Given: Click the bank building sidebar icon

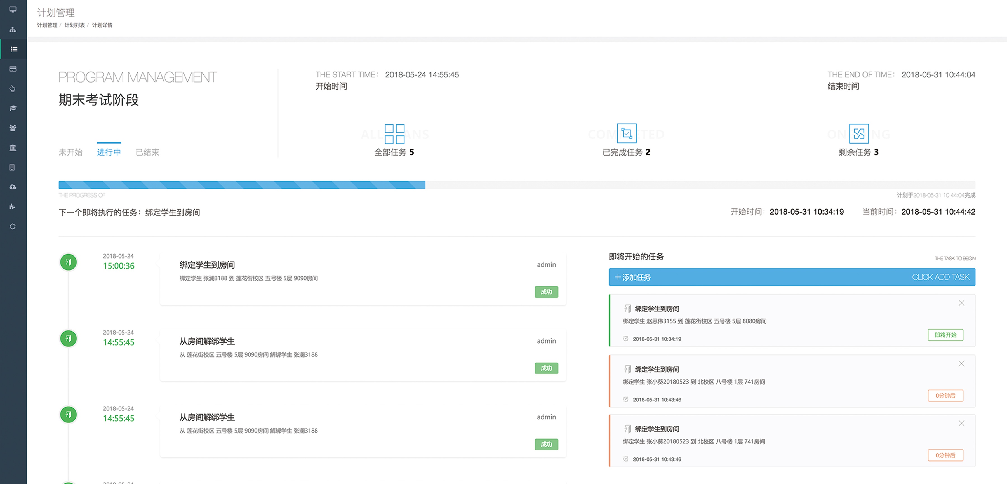Looking at the screenshot, I should [13, 148].
